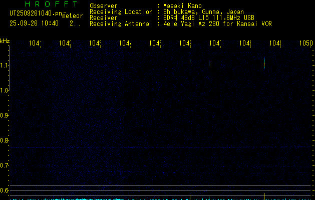The height and width of the screenshot is (200, 315).
Task: Click the 0.6 frequency tick label
Action: 5,190
